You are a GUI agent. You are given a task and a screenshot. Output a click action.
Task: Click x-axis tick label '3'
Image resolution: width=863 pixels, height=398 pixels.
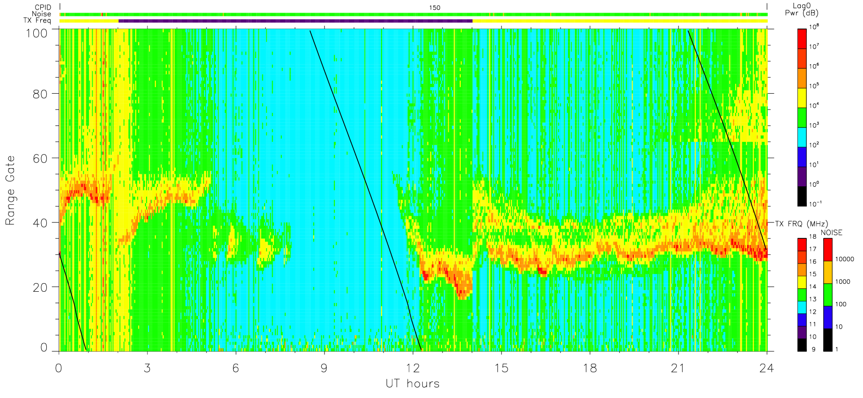pos(147,368)
